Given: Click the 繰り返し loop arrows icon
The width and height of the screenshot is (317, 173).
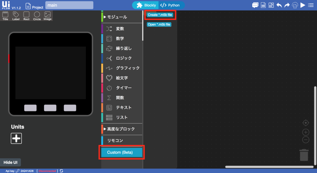Looking at the screenshot, I should (x=109, y=48).
